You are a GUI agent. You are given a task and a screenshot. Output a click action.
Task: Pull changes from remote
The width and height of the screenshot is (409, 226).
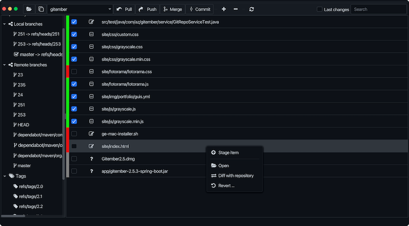coord(124,9)
